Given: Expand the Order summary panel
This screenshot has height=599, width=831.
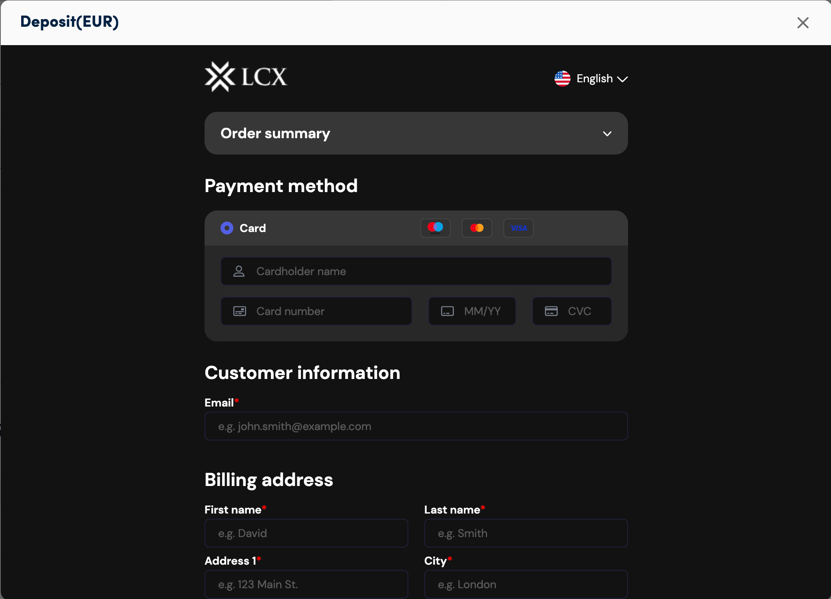Looking at the screenshot, I should coord(416,133).
